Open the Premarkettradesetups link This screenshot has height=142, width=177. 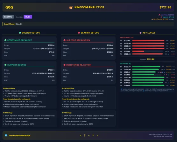click(19, 135)
